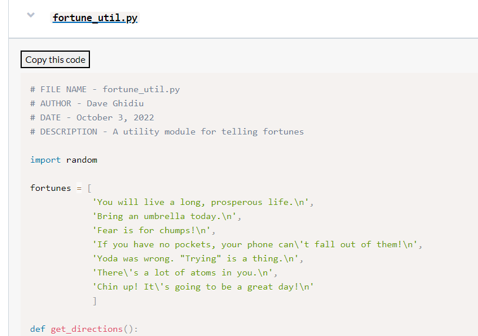Viewport: 478px width, 336px height.
Task: Collapse the fortune_util.py section chevron
Action: point(31,15)
